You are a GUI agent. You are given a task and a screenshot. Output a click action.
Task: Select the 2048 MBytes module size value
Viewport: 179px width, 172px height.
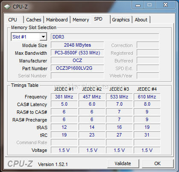[77, 45]
